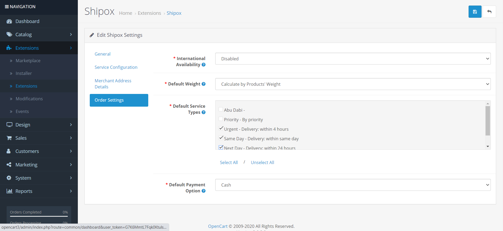The image size is (503, 231).
Task: Expand the Sales menu chevron
Action: (x=71, y=138)
